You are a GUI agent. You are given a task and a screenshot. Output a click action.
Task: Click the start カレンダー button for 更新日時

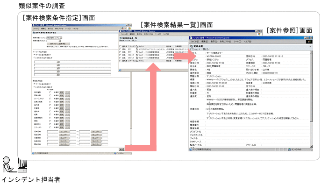(64, 132)
